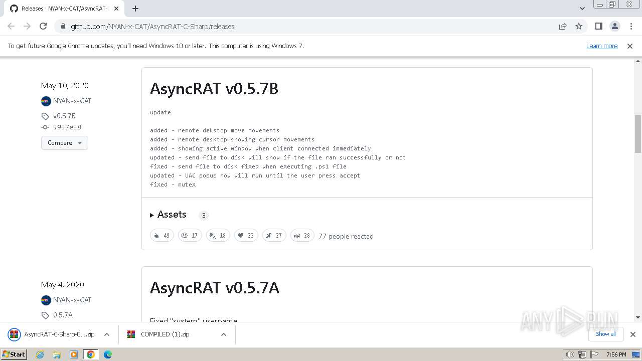Open NYAN-x-CAT profile under May 4 release

72,300
